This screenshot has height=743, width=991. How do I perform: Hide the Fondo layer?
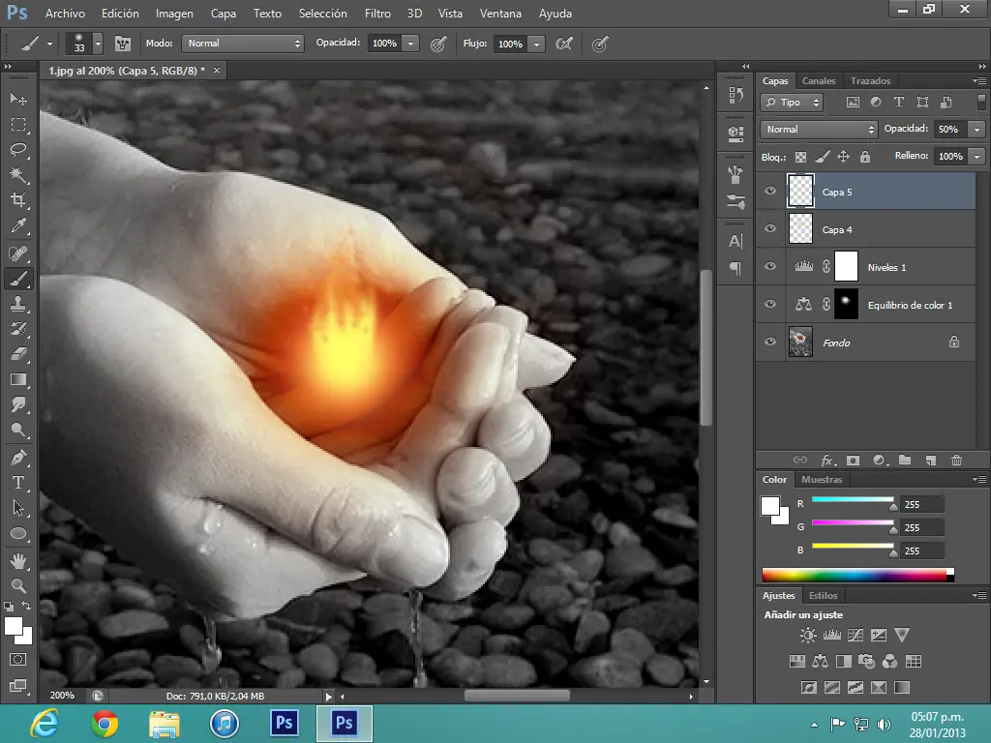[x=769, y=342]
